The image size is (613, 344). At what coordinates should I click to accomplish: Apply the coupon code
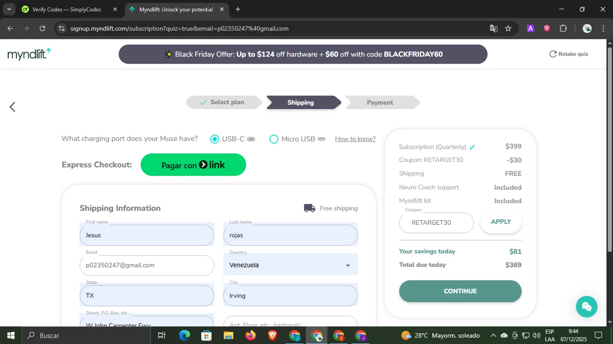pyautogui.click(x=501, y=222)
